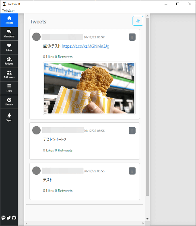
Task: Click likes/retweets count under テストツイート2
Action: click(58, 150)
